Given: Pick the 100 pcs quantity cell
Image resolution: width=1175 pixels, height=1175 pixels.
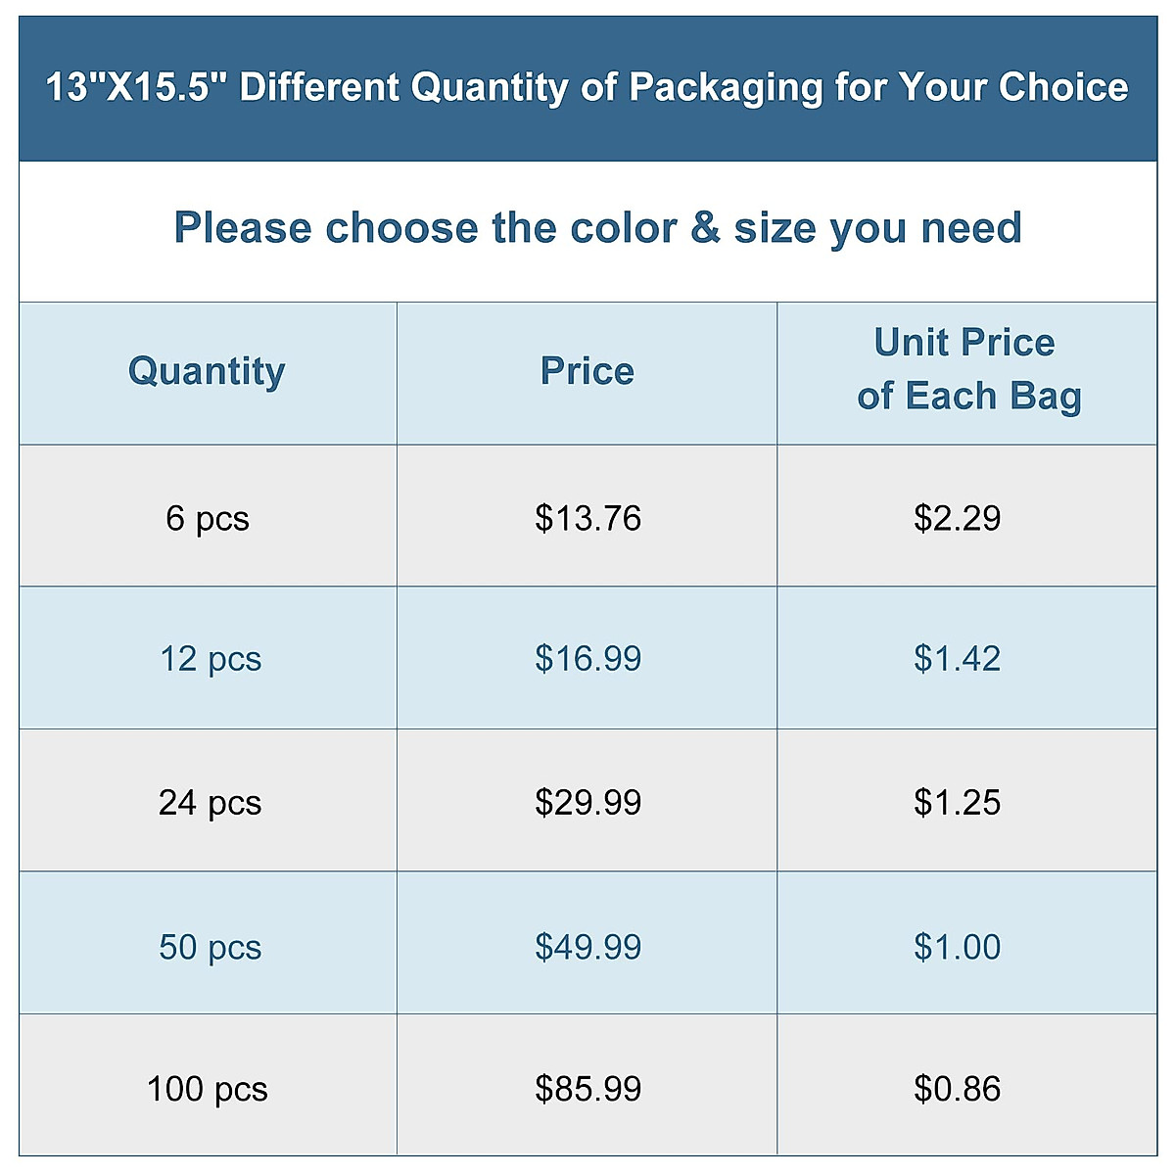Looking at the screenshot, I should (x=208, y=1089).
